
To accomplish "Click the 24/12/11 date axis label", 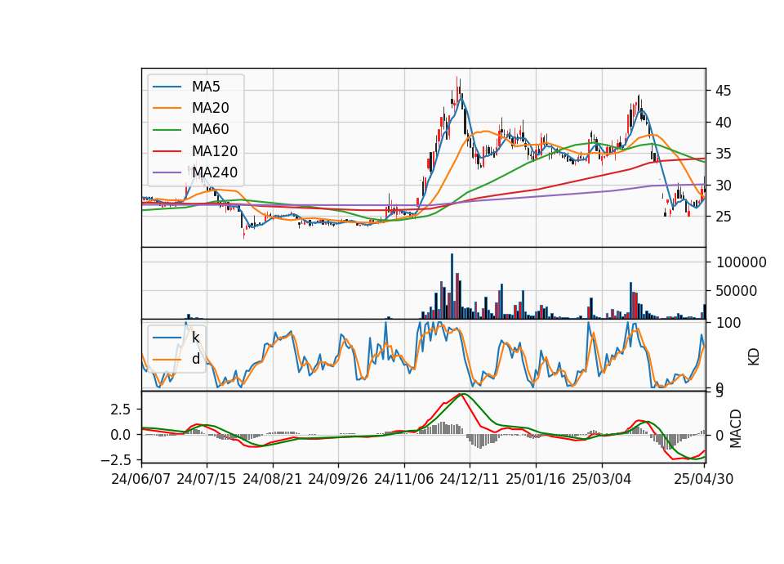I will tap(470, 479).
